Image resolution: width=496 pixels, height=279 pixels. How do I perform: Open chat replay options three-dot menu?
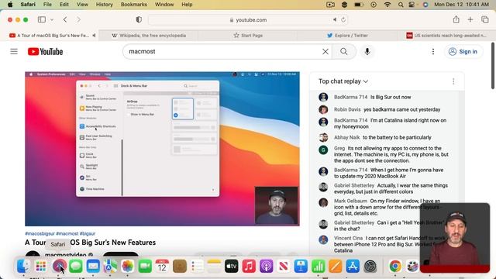(x=453, y=81)
